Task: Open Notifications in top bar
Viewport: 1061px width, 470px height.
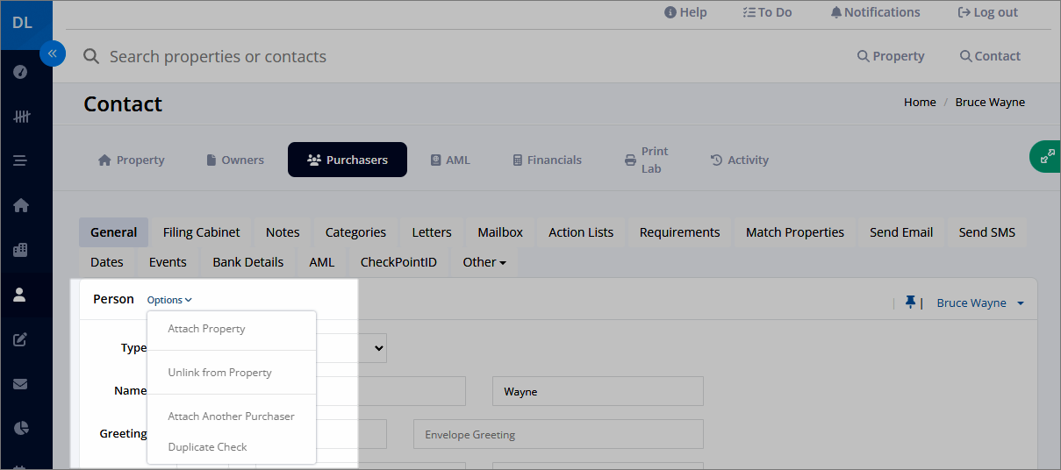Action: (875, 12)
